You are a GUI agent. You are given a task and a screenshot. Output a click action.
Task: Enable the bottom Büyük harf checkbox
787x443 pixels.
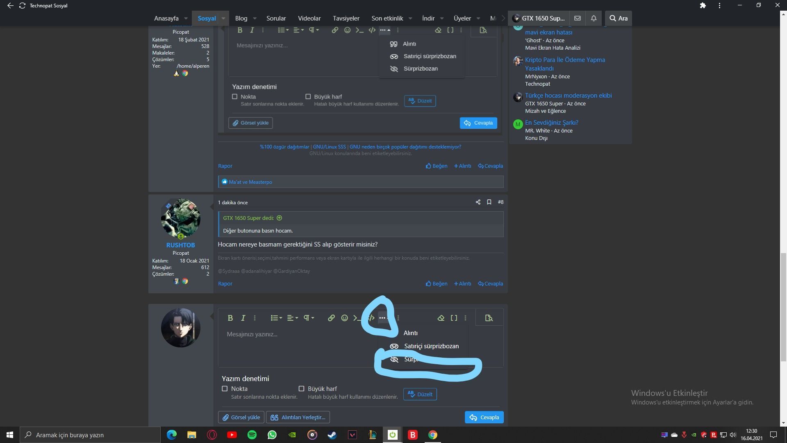(301, 388)
